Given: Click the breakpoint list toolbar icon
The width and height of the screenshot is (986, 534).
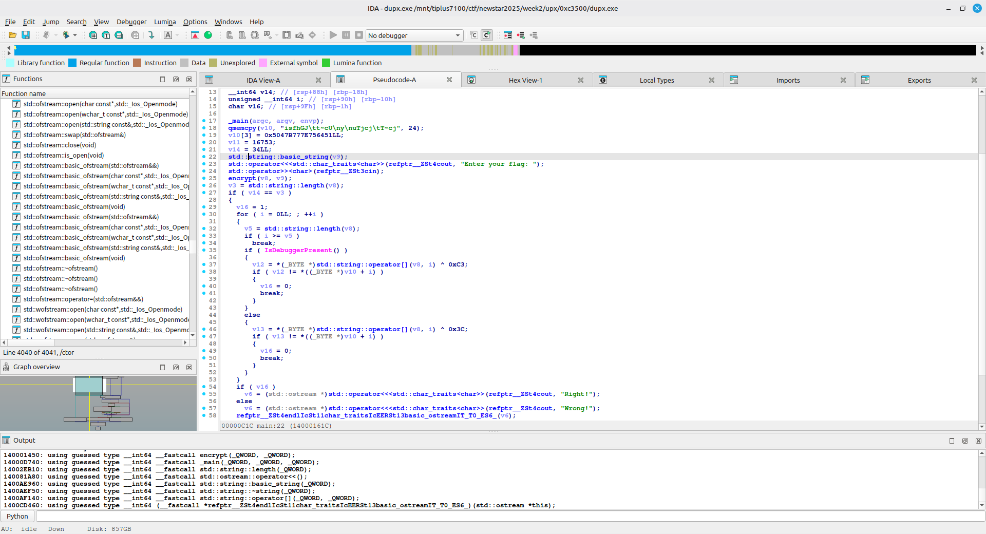Looking at the screenshot, I should coord(508,35).
